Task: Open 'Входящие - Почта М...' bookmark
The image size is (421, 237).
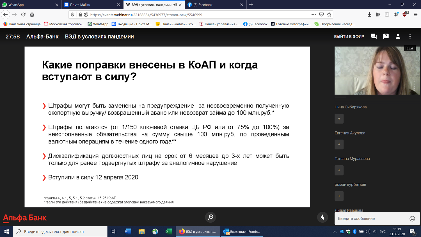Action: tap(132, 24)
